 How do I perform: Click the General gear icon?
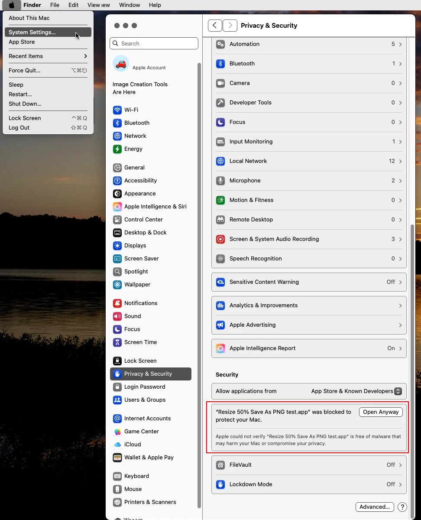(117, 167)
